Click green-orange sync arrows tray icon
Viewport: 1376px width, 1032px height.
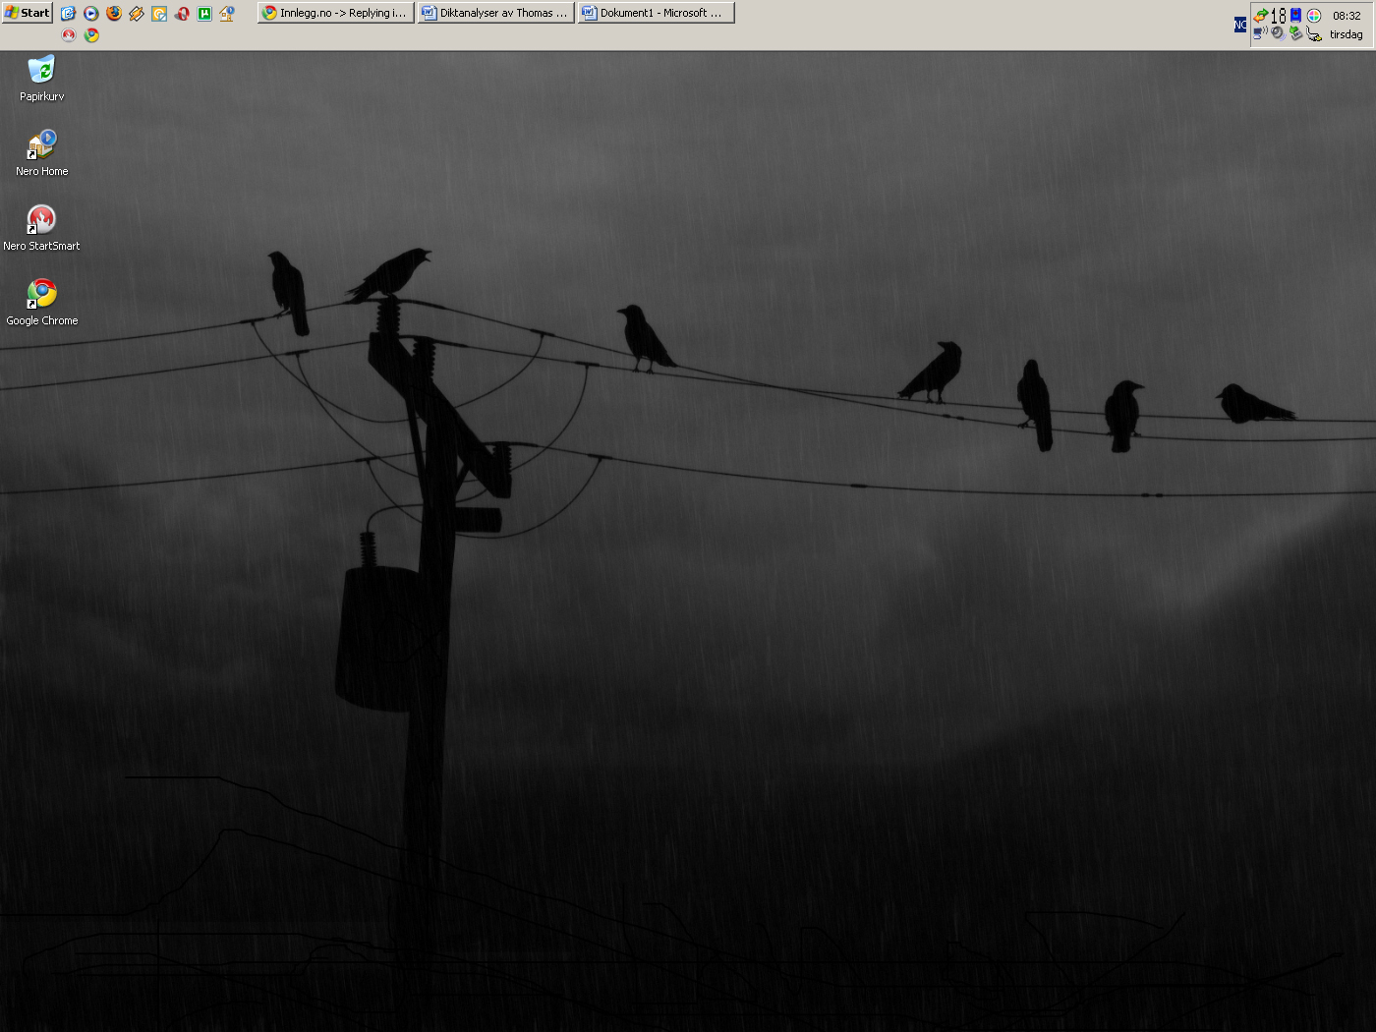pyautogui.click(x=1261, y=16)
